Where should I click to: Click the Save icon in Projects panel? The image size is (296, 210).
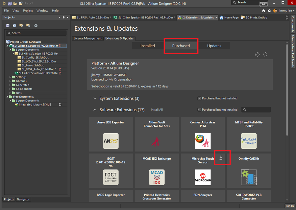8,25
